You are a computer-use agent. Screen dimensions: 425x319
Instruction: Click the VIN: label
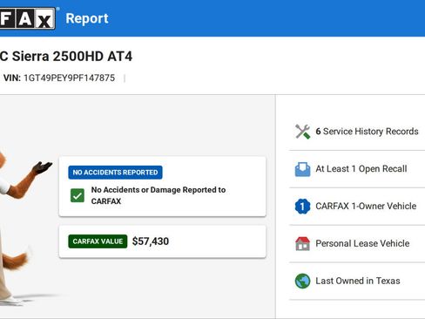tap(12, 78)
